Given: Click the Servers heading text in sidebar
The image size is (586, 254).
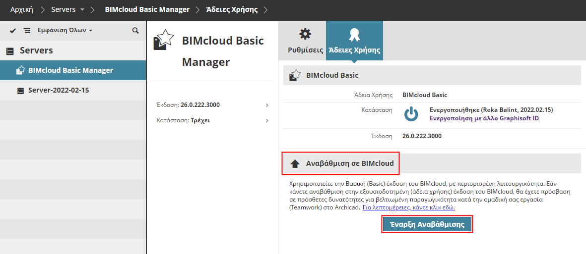Looking at the screenshot, I should pos(36,51).
